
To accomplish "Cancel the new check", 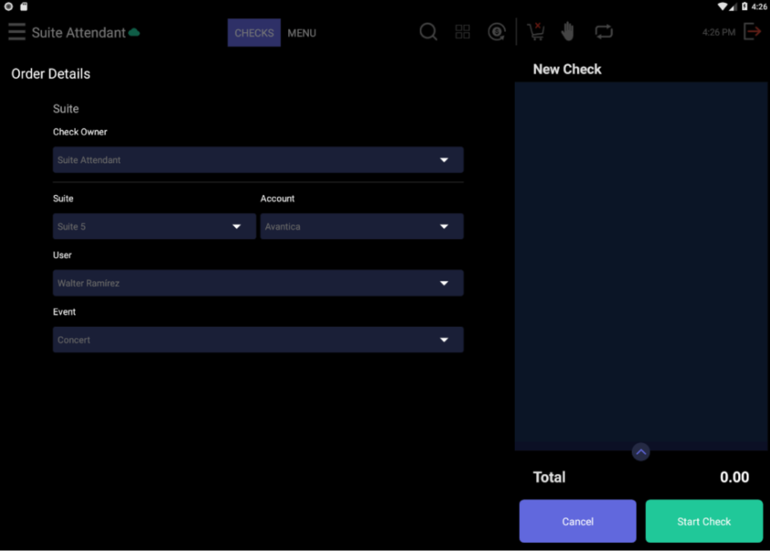I will [577, 520].
